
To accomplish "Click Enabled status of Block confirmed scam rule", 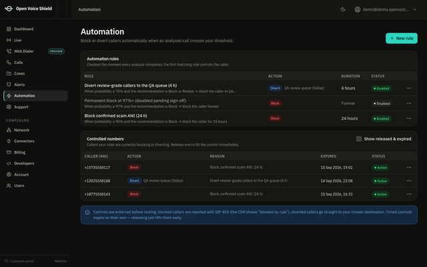I will pyautogui.click(x=381, y=119).
